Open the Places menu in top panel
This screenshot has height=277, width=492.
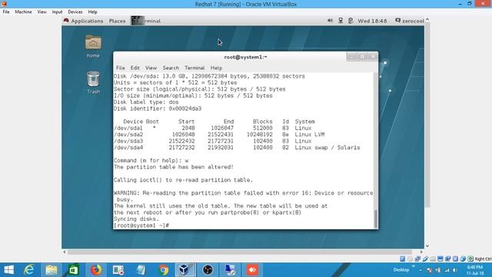tap(117, 21)
